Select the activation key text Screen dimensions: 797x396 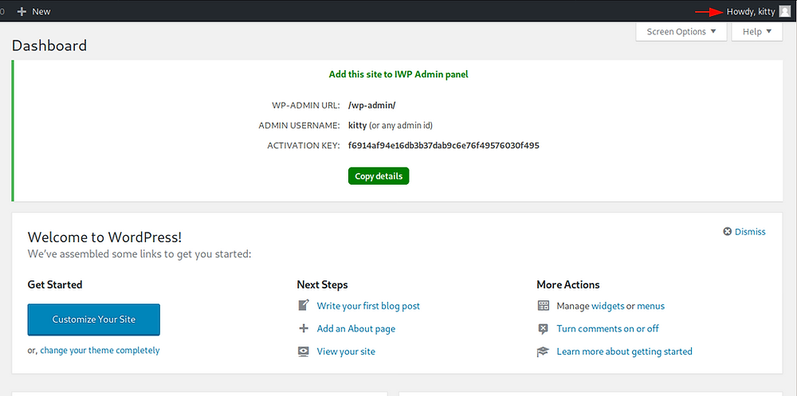444,145
